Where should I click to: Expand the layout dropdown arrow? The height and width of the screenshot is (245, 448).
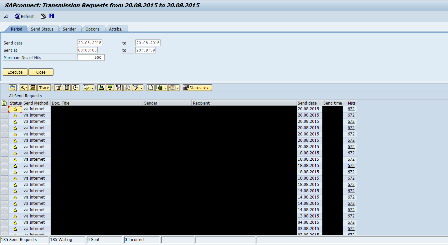tap(177, 88)
